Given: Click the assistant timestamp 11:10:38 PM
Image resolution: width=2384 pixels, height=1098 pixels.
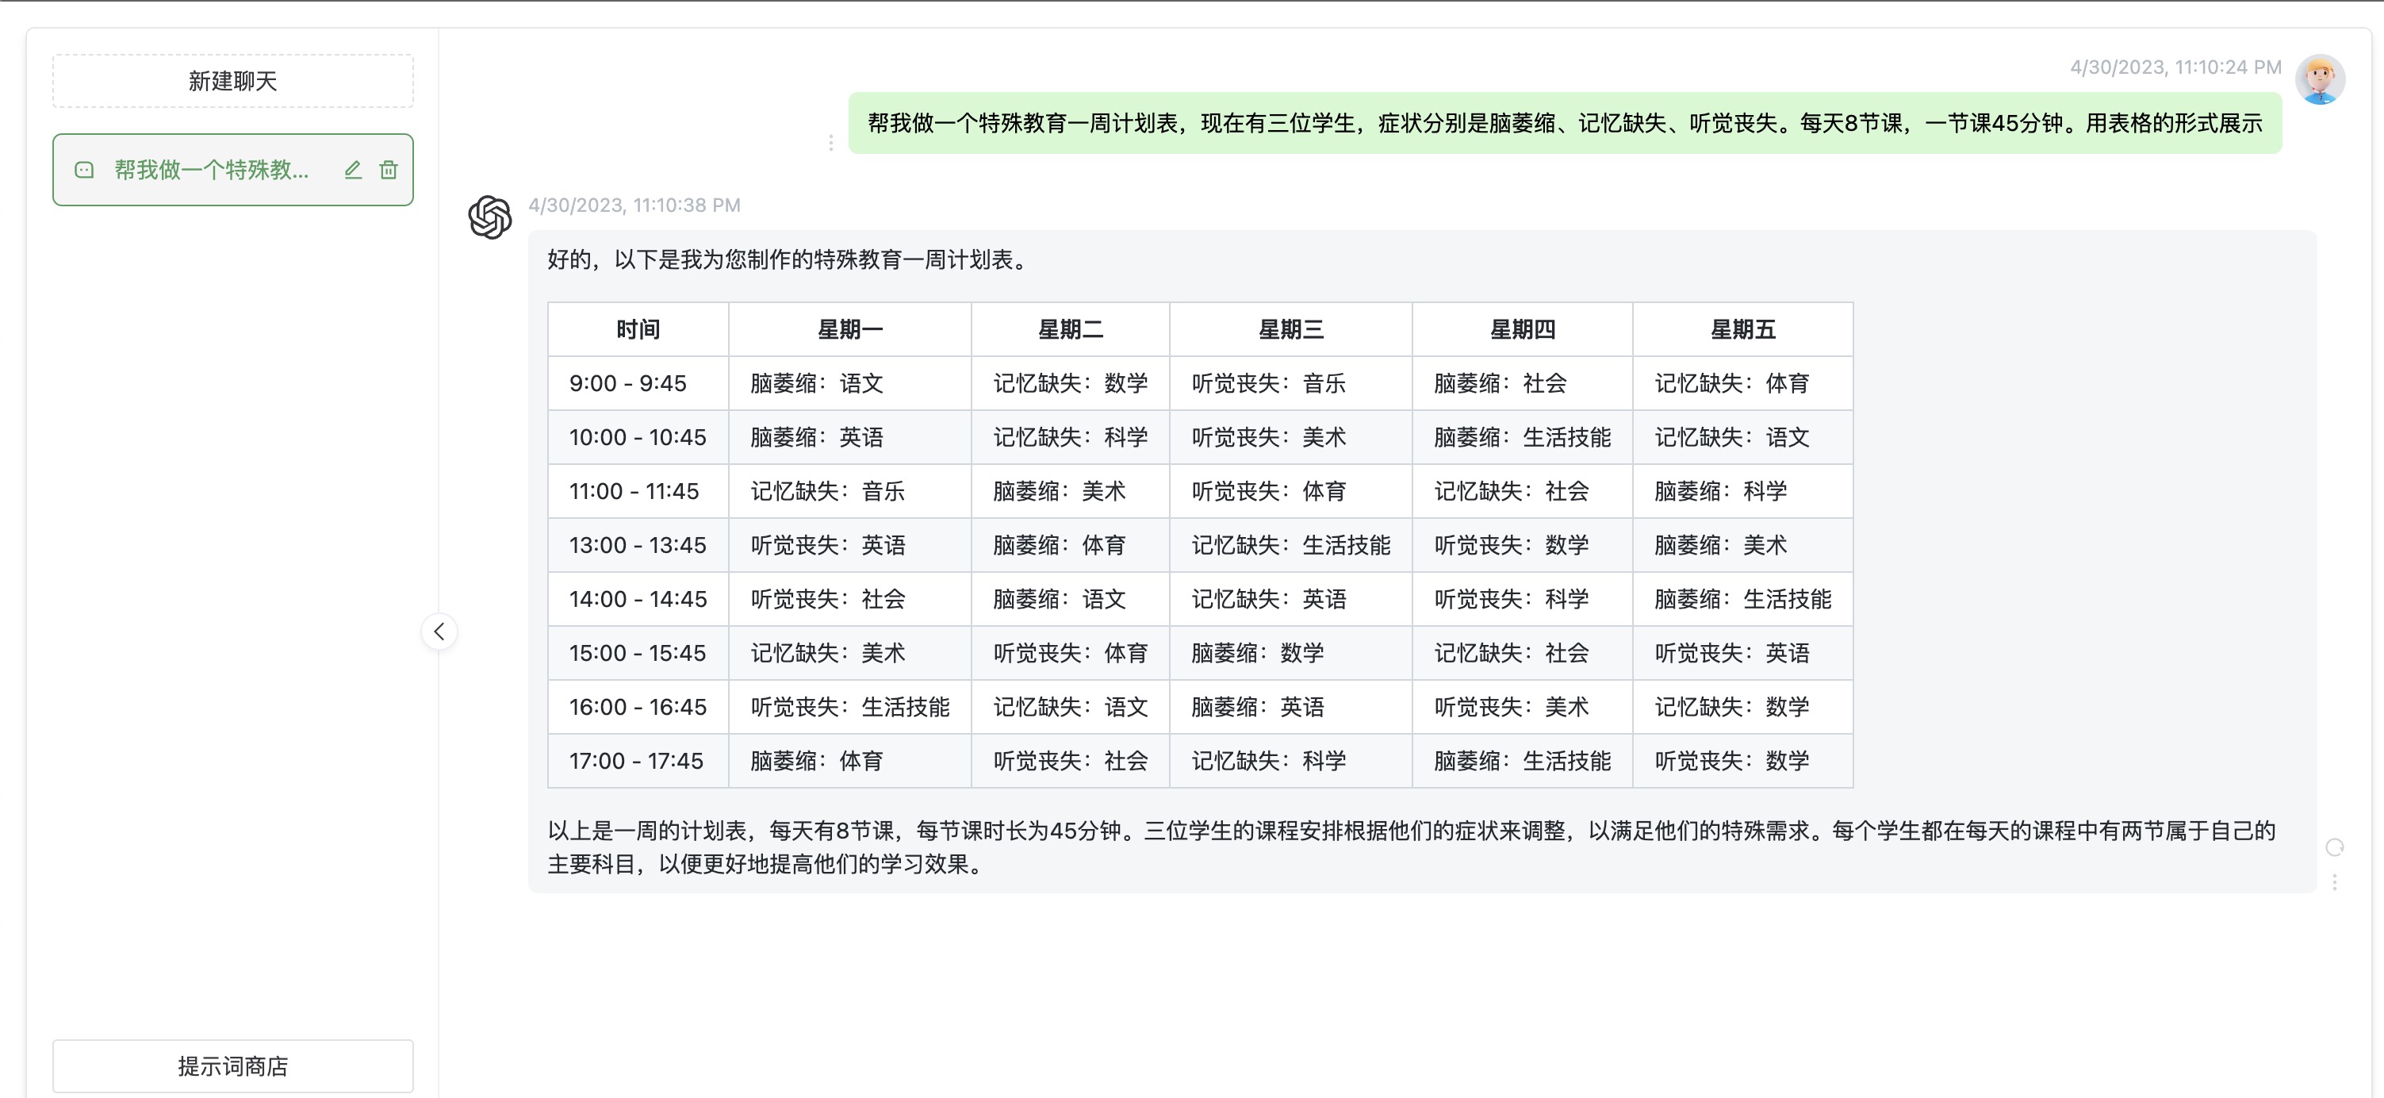Looking at the screenshot, I should coord(634,205).
